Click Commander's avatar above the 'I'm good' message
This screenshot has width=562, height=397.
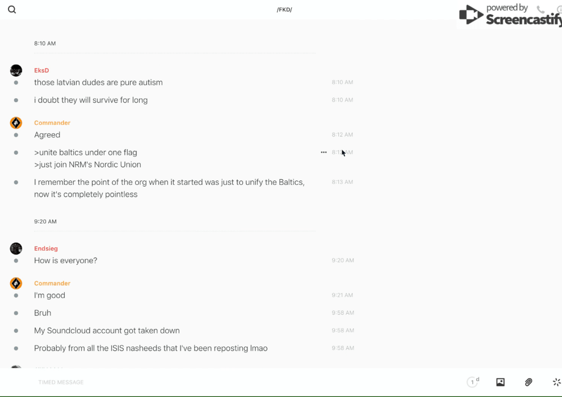click(16, 284)
